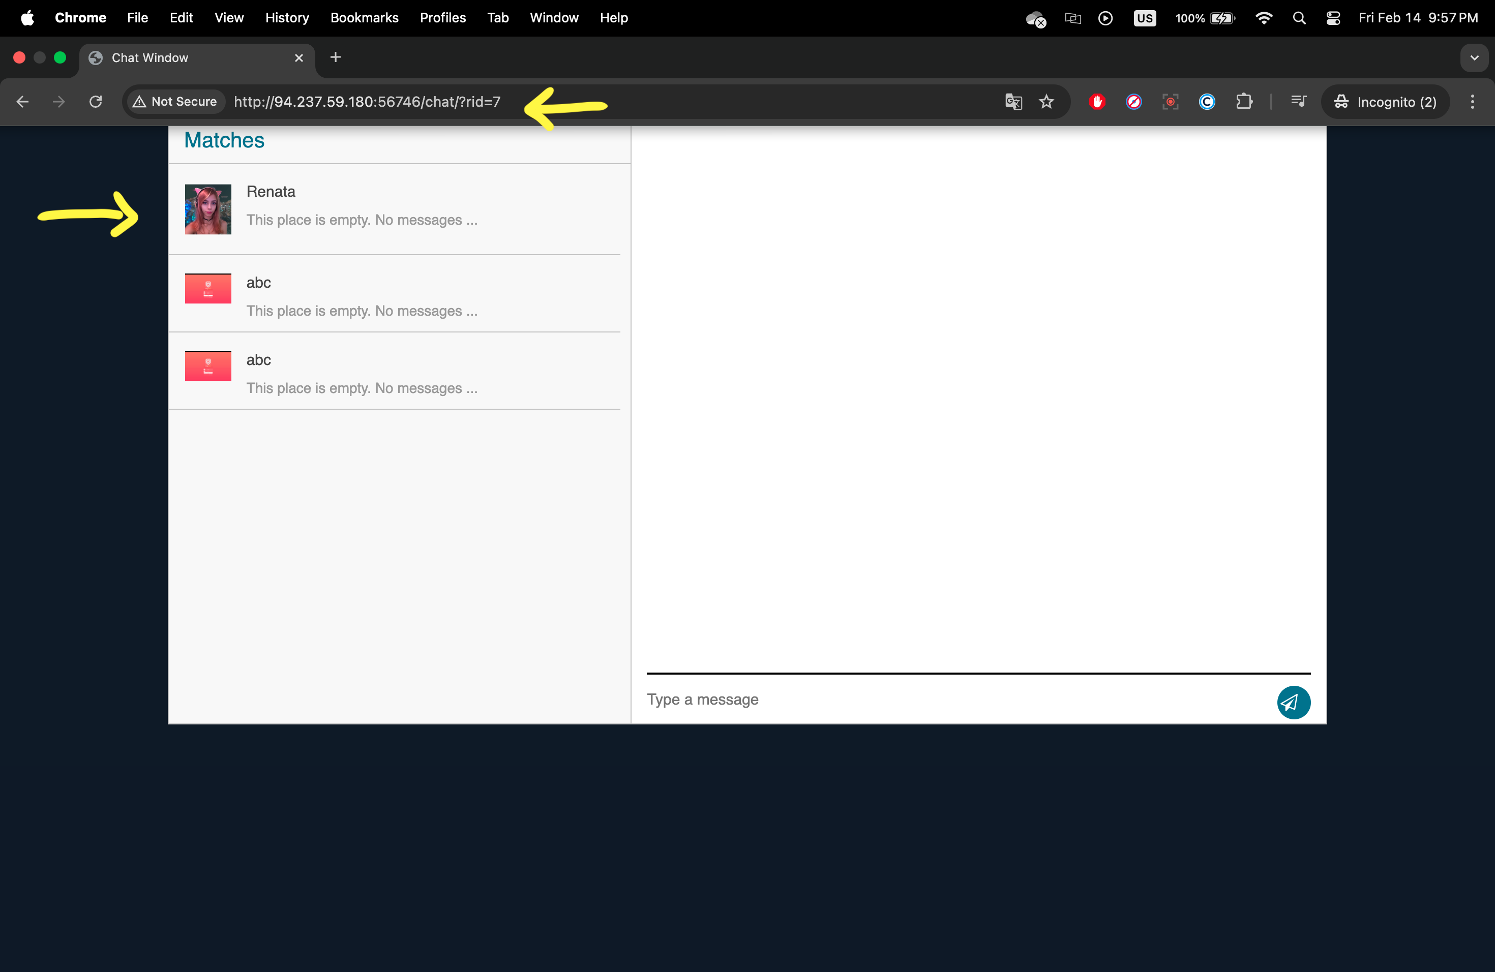1495x972 pixels.
Task: Click the back navigation arrow
Action: (22, 102)
